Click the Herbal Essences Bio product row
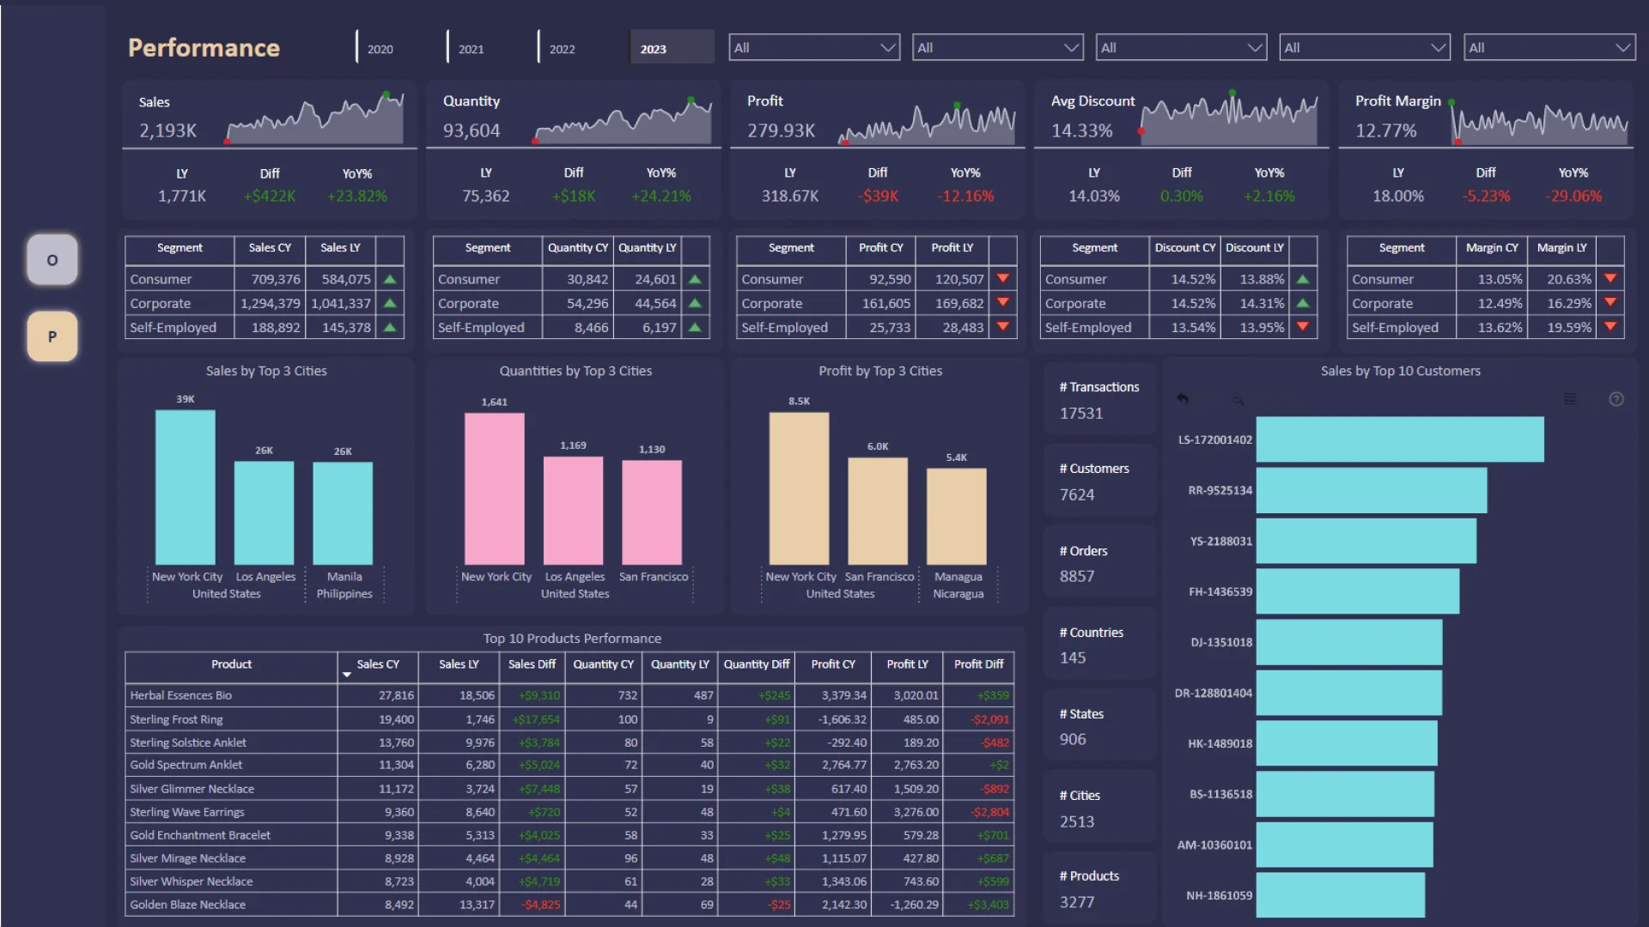1649x927 pixels. pyautogui.click(x=569, y=695)
